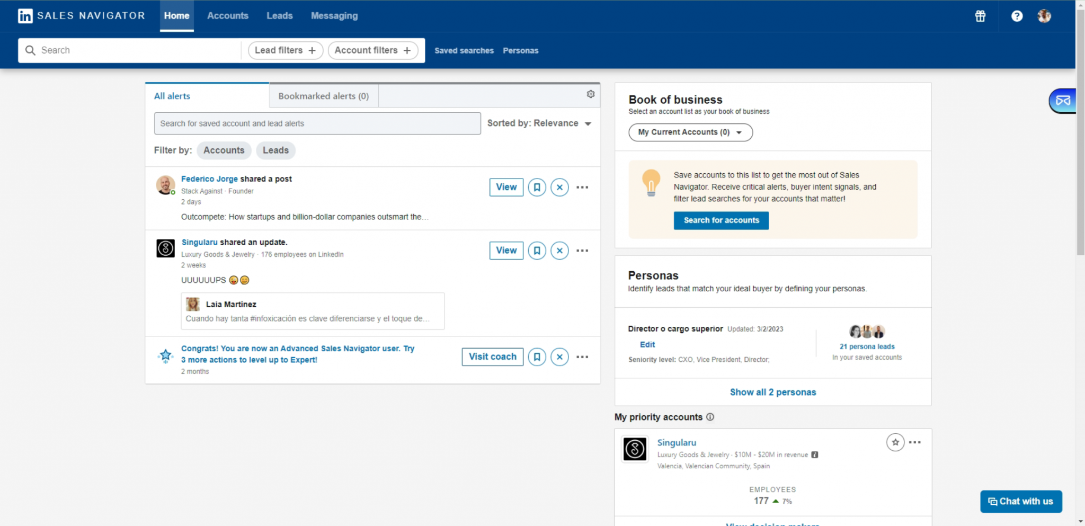Viewport: 1085px width, 526px height.
Task: Add an Account filter
Action: (372, 50)
